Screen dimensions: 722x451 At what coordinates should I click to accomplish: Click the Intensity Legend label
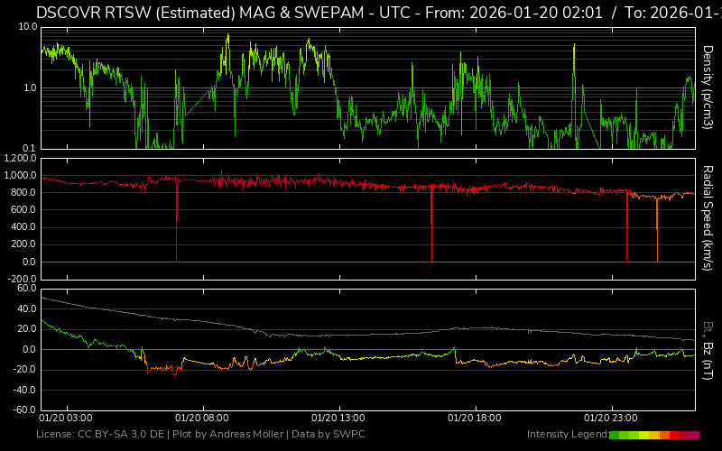[x=566, y=435]
